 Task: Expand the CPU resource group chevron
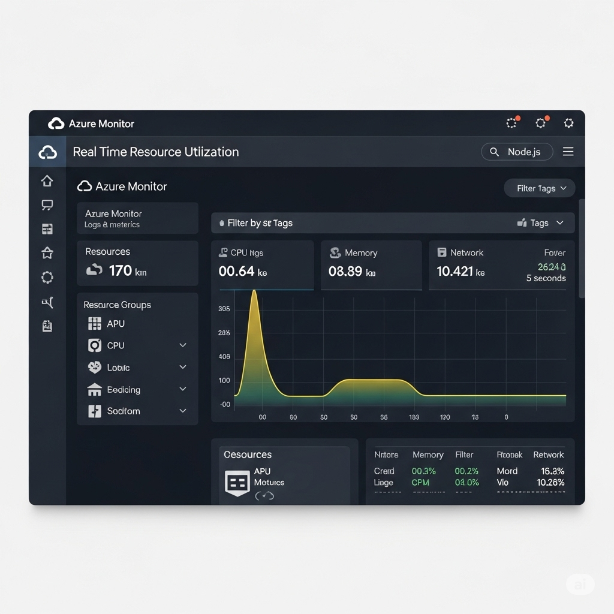[183, 345]
